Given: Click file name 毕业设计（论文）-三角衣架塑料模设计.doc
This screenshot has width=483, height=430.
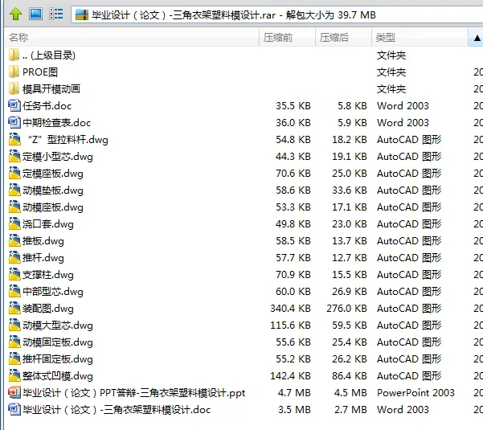Looking at the screenshot, I should [x=117, y=410].
